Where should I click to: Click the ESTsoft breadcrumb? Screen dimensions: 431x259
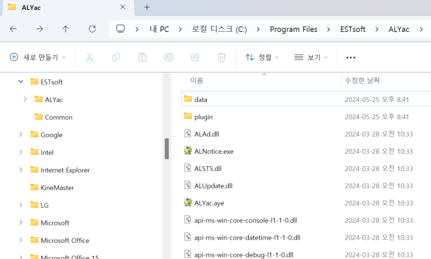coord(353,29)
